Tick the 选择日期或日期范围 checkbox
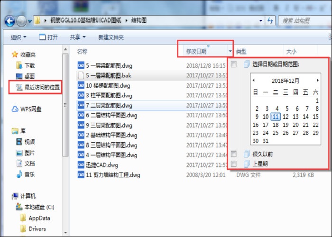Screen dimensions: 332x237 click(x=233, y=64)
